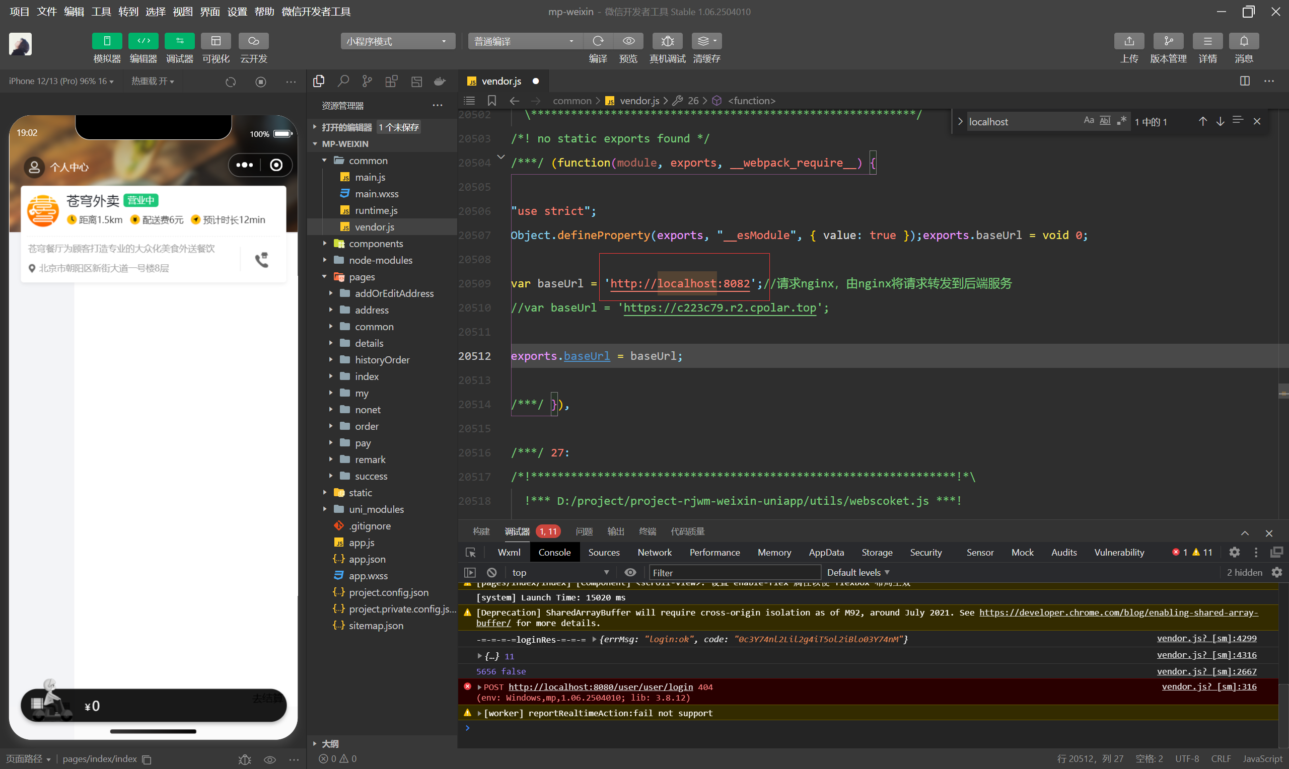Clear the console with the ban icon
Image resolution: width=1289 pixels, height=769 pixels.
491,572
